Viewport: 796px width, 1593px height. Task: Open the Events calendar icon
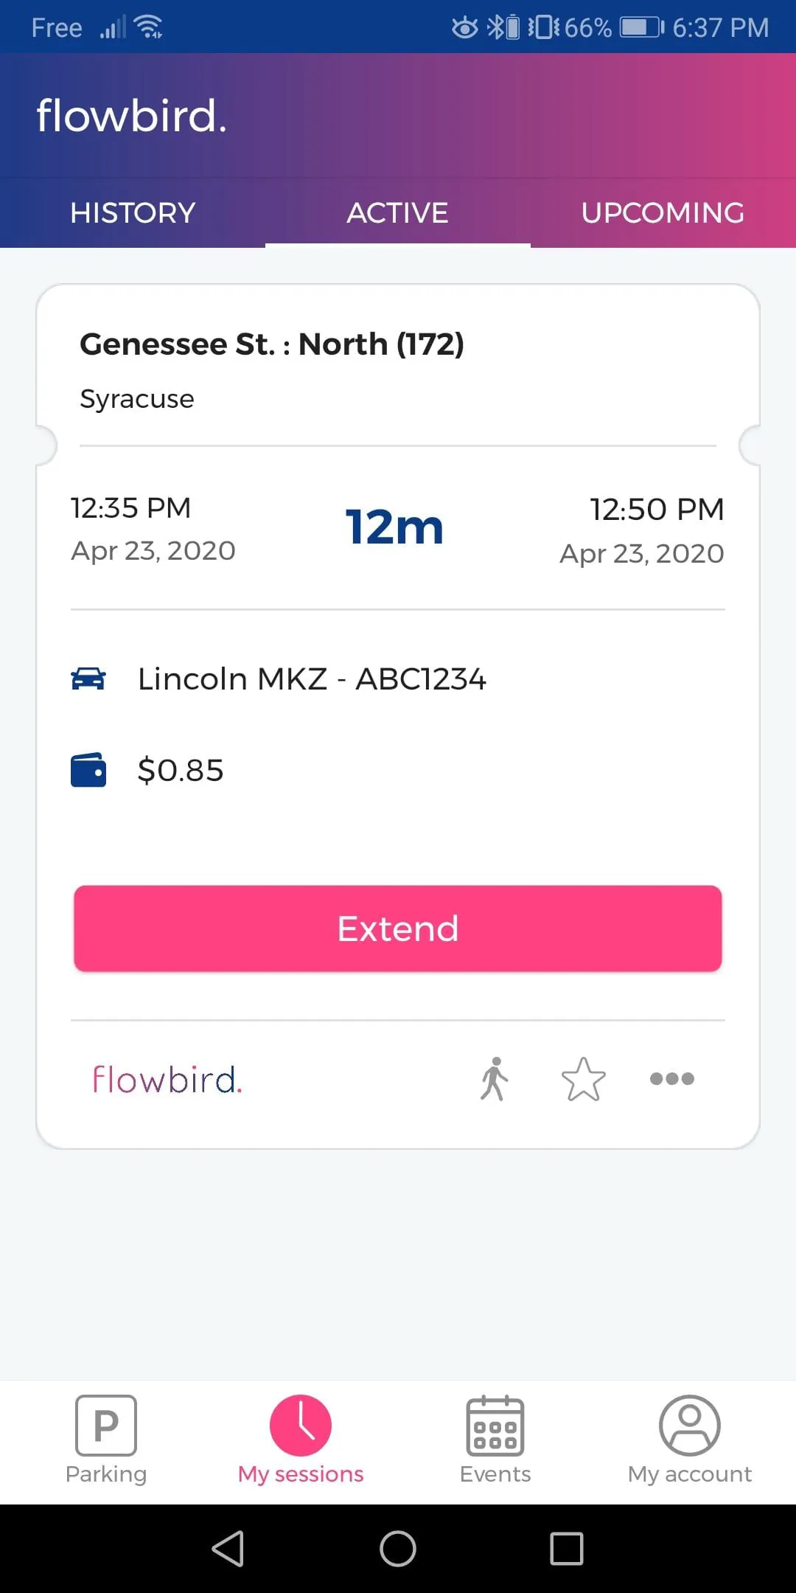(x=495, y=1426)
